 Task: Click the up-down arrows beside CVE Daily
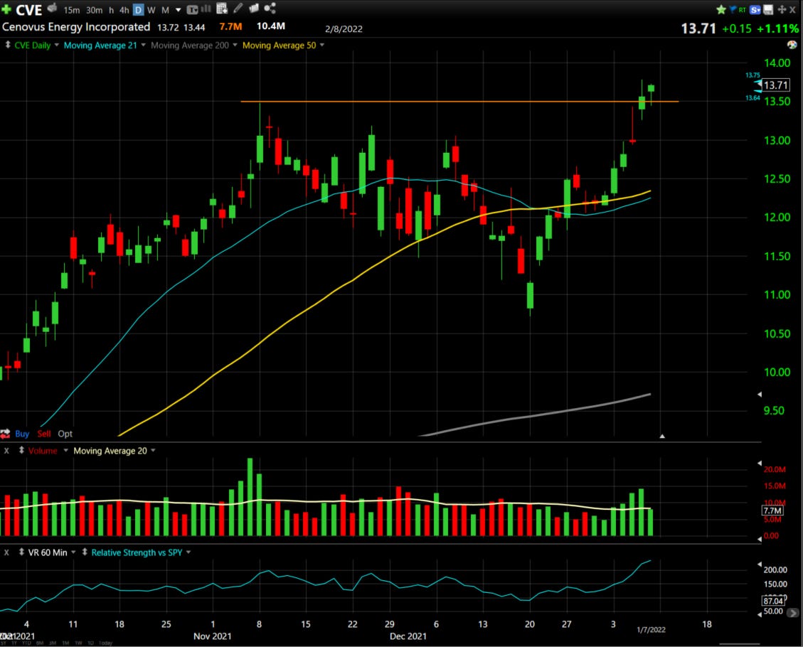click(8, 45)
